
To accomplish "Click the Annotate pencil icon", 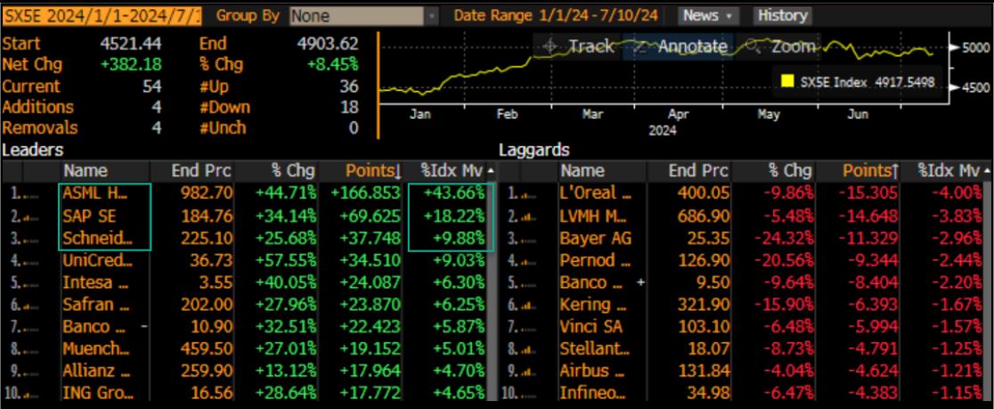I will tap(640, 46).
